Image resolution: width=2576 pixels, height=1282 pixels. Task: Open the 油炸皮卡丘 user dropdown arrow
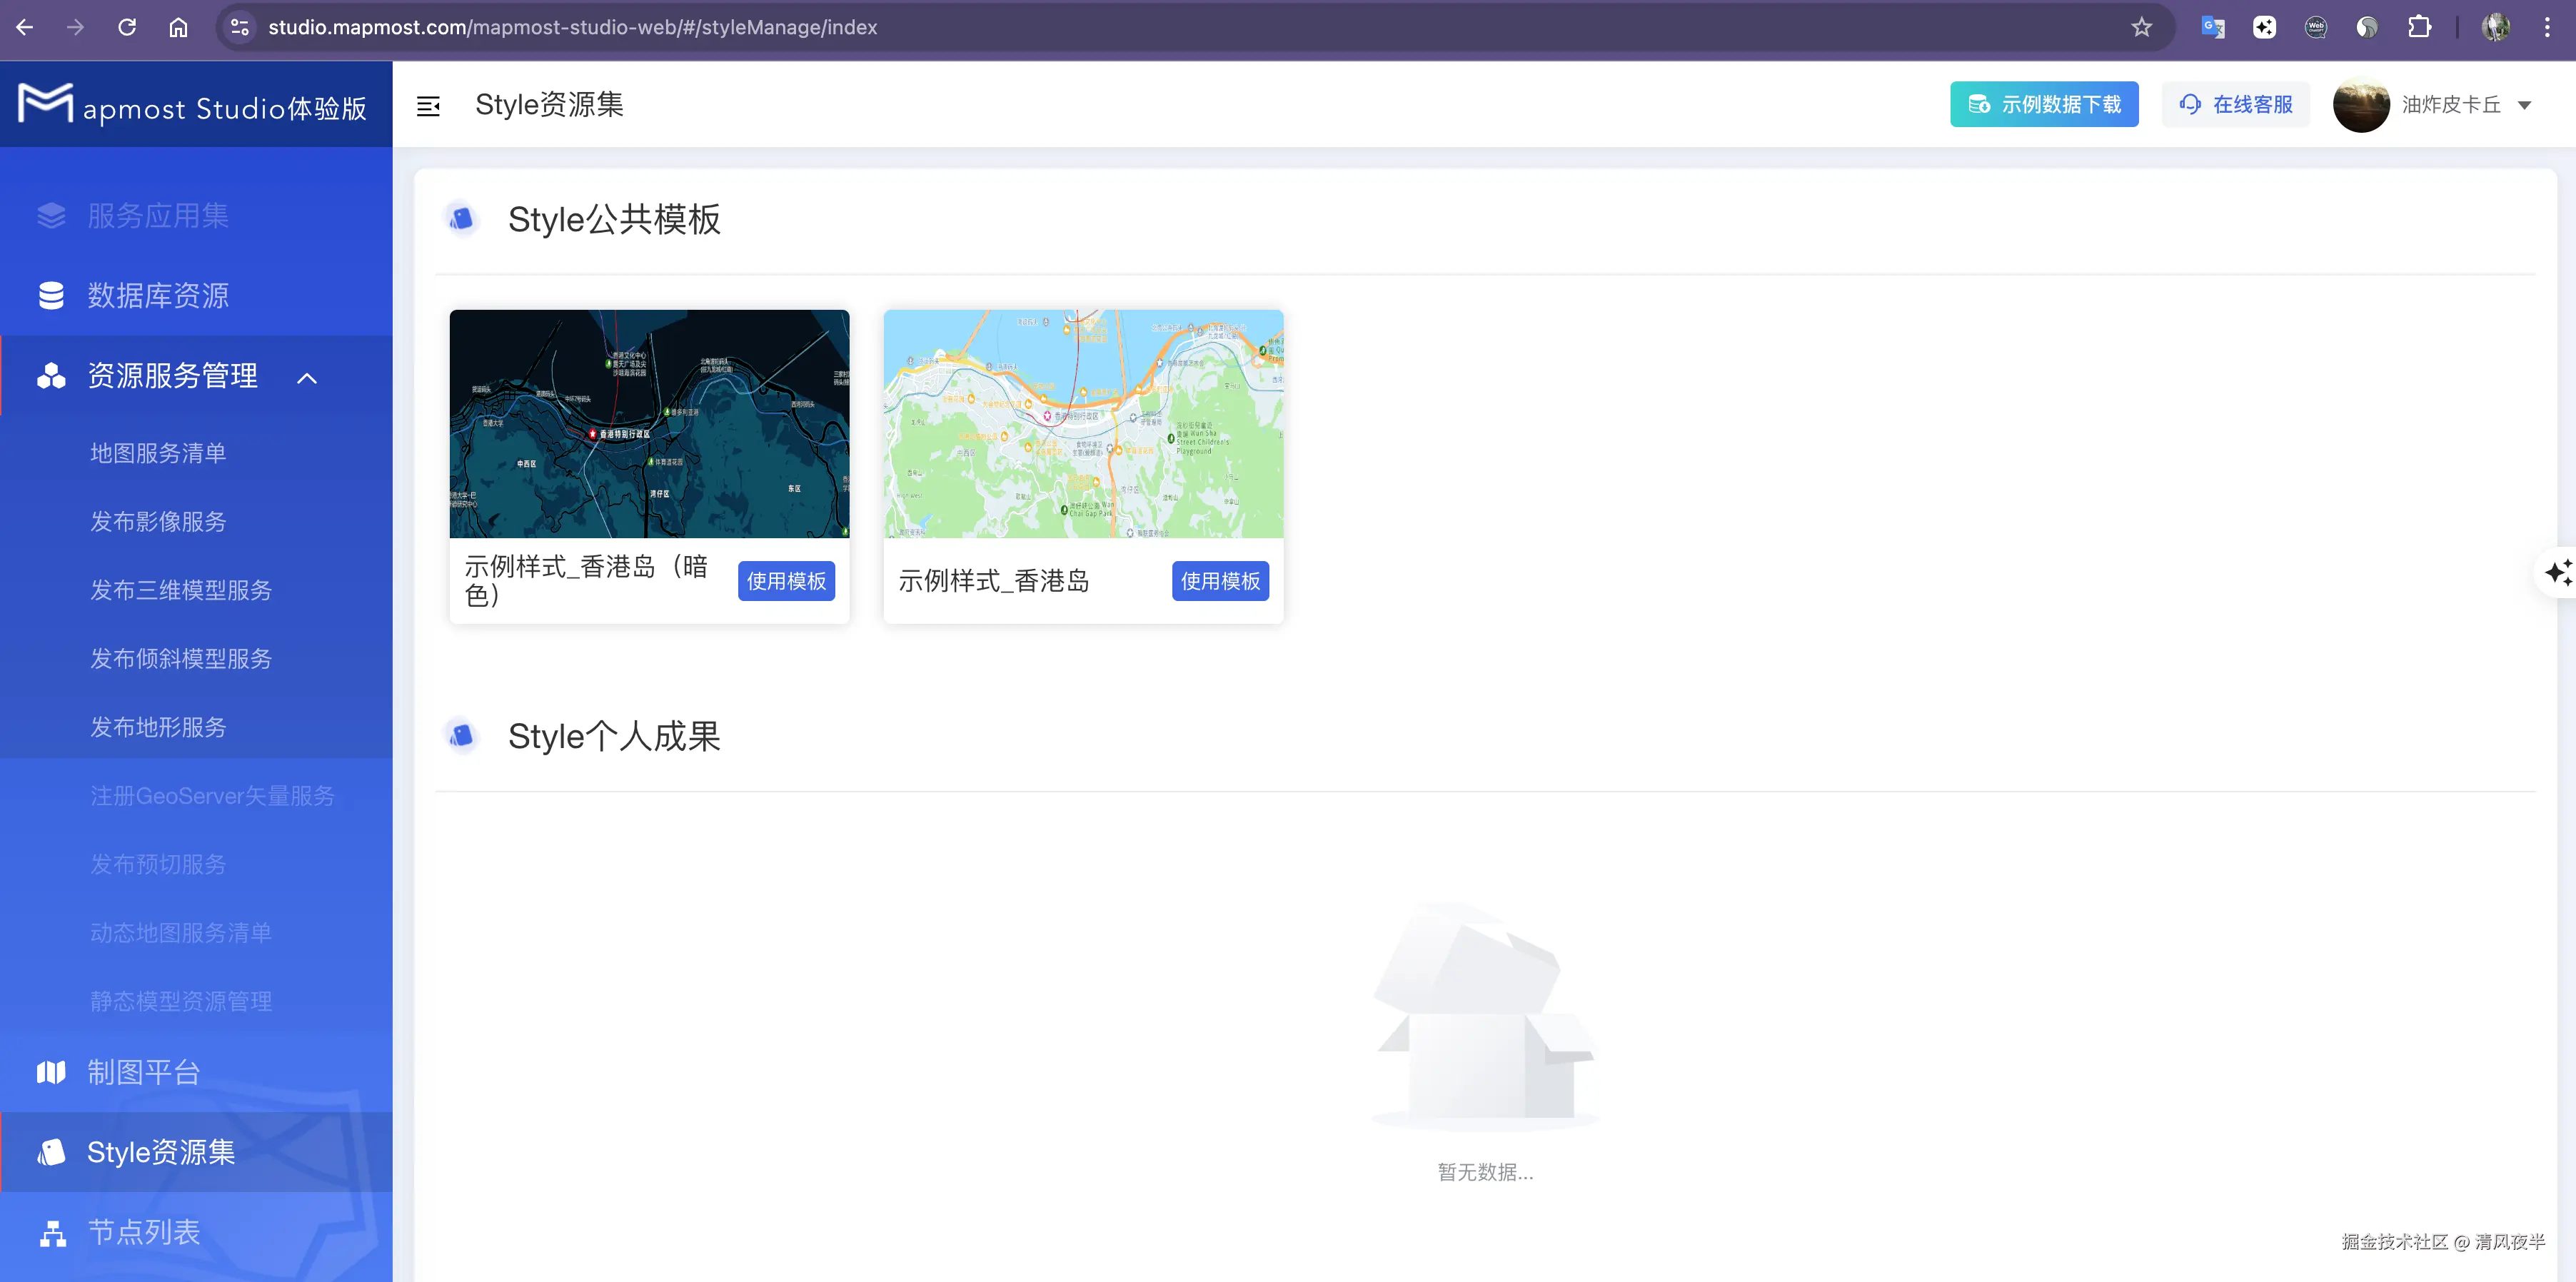[x=2524, y=105]
